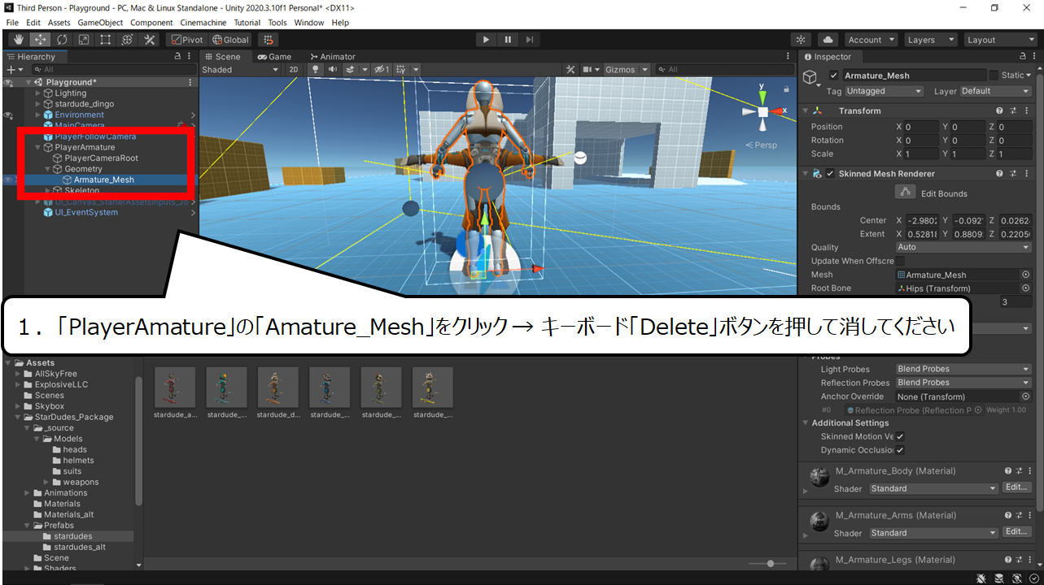Collapse the Transform component
This screenshot has height=585, width=1044.
[x=805, y=110]
